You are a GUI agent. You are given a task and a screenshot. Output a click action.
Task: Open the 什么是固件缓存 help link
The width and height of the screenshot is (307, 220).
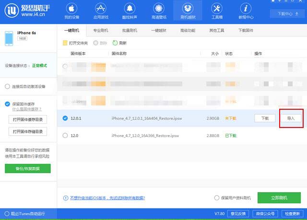pos(27,109)
